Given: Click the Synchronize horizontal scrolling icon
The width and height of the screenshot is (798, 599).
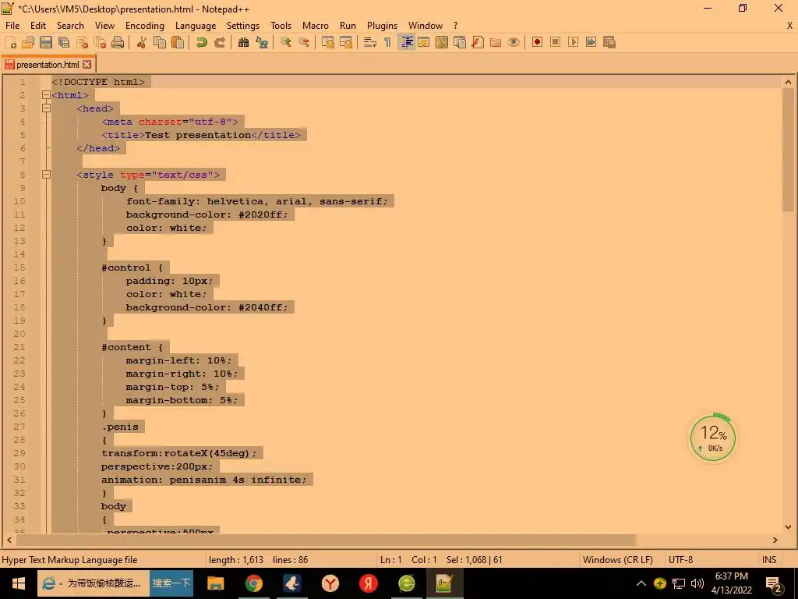Looking at the screenshot, I should [346, 42].
